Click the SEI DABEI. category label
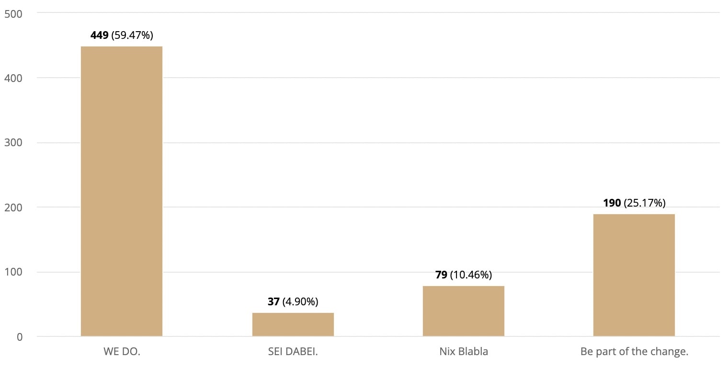This screenshot has width=728, height=369. (x=293, y=351)
